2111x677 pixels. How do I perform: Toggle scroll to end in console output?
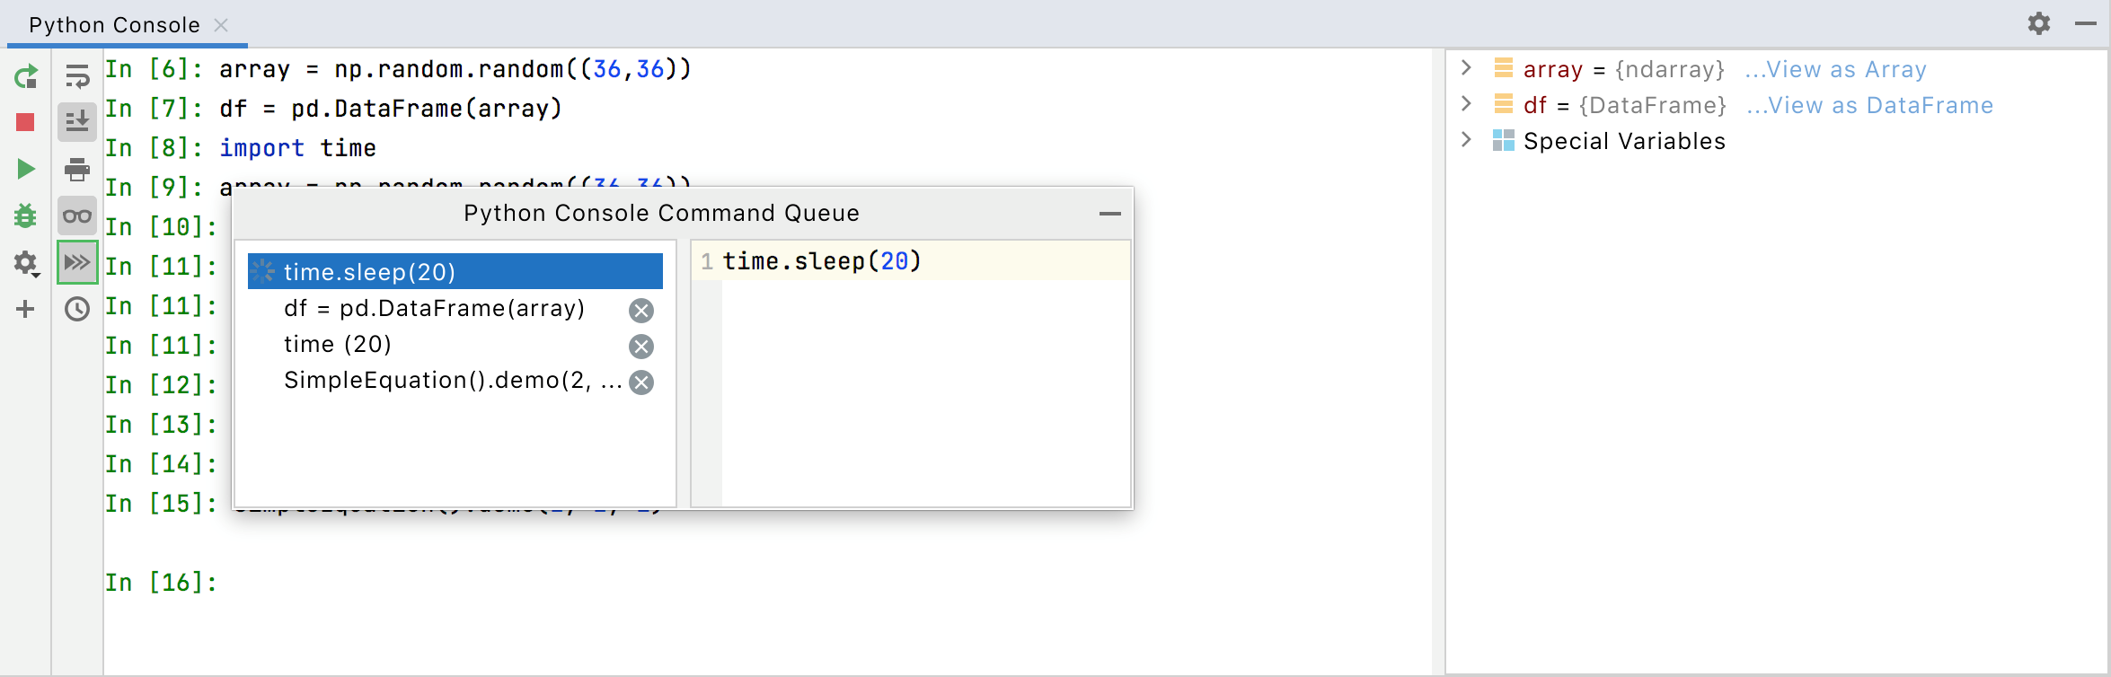pyautogui.click(x=76, y=121)
